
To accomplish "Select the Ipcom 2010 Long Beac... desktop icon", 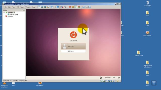I will click(x=4, y=85).
